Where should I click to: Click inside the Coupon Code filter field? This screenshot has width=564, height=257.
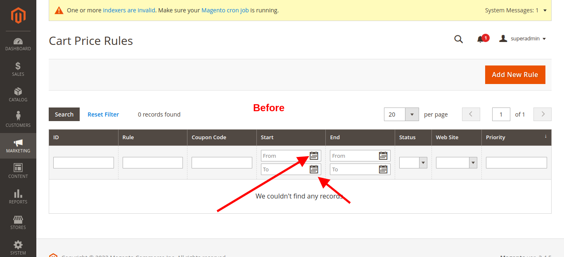222,162
